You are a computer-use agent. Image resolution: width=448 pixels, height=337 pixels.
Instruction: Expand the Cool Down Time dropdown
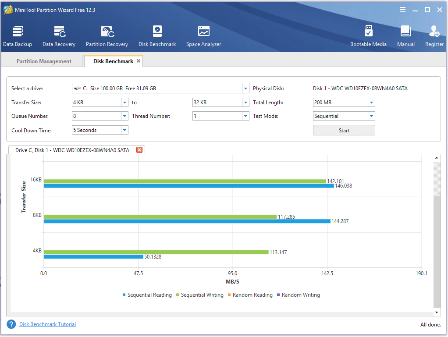pyautogui.click(x=124, y=130)
